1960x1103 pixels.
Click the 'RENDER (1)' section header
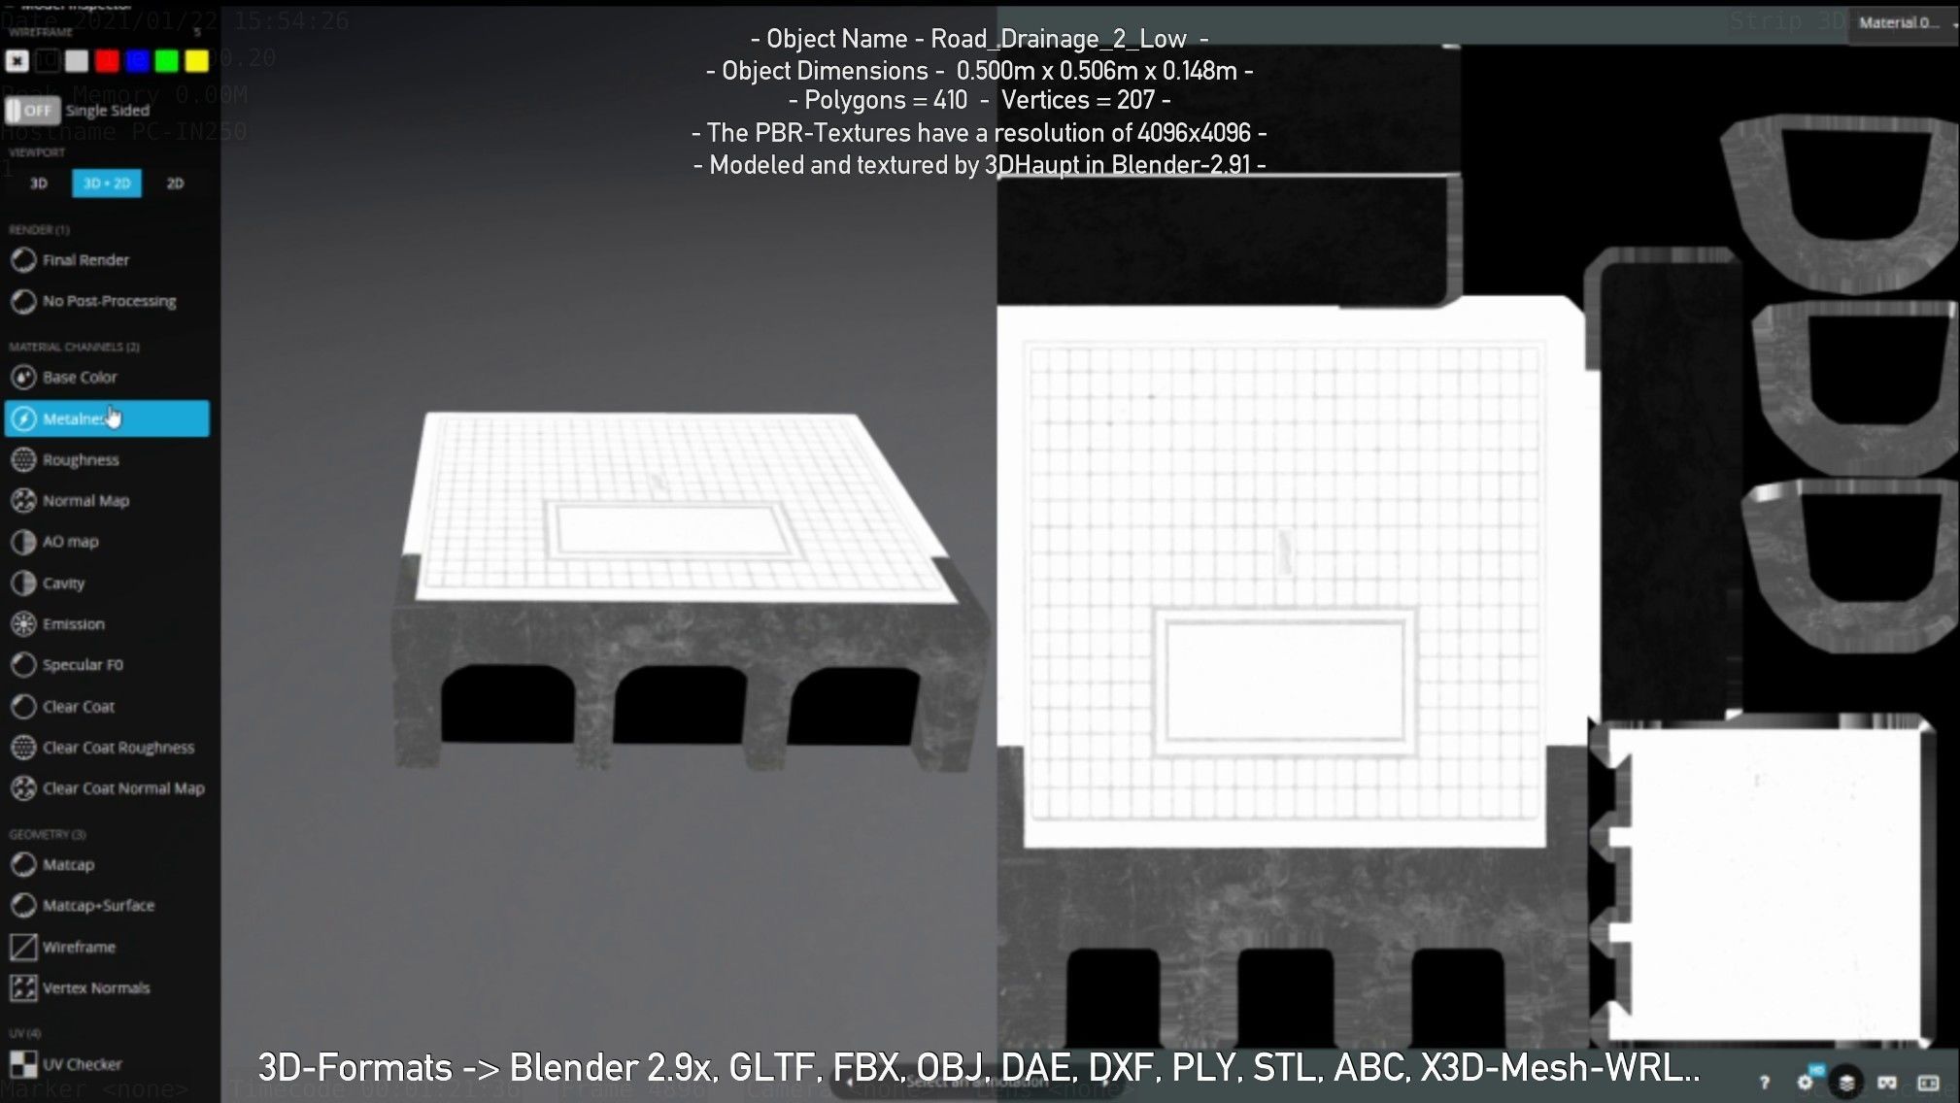click(39, 230)
